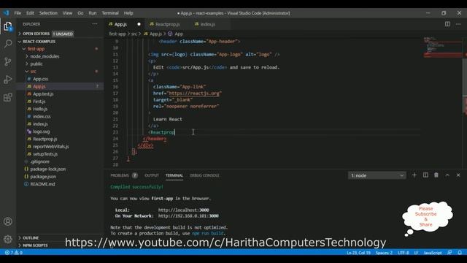467x263 pixels.
Task: Change language mode JavaScript in status bar
Action: [433, 253]
